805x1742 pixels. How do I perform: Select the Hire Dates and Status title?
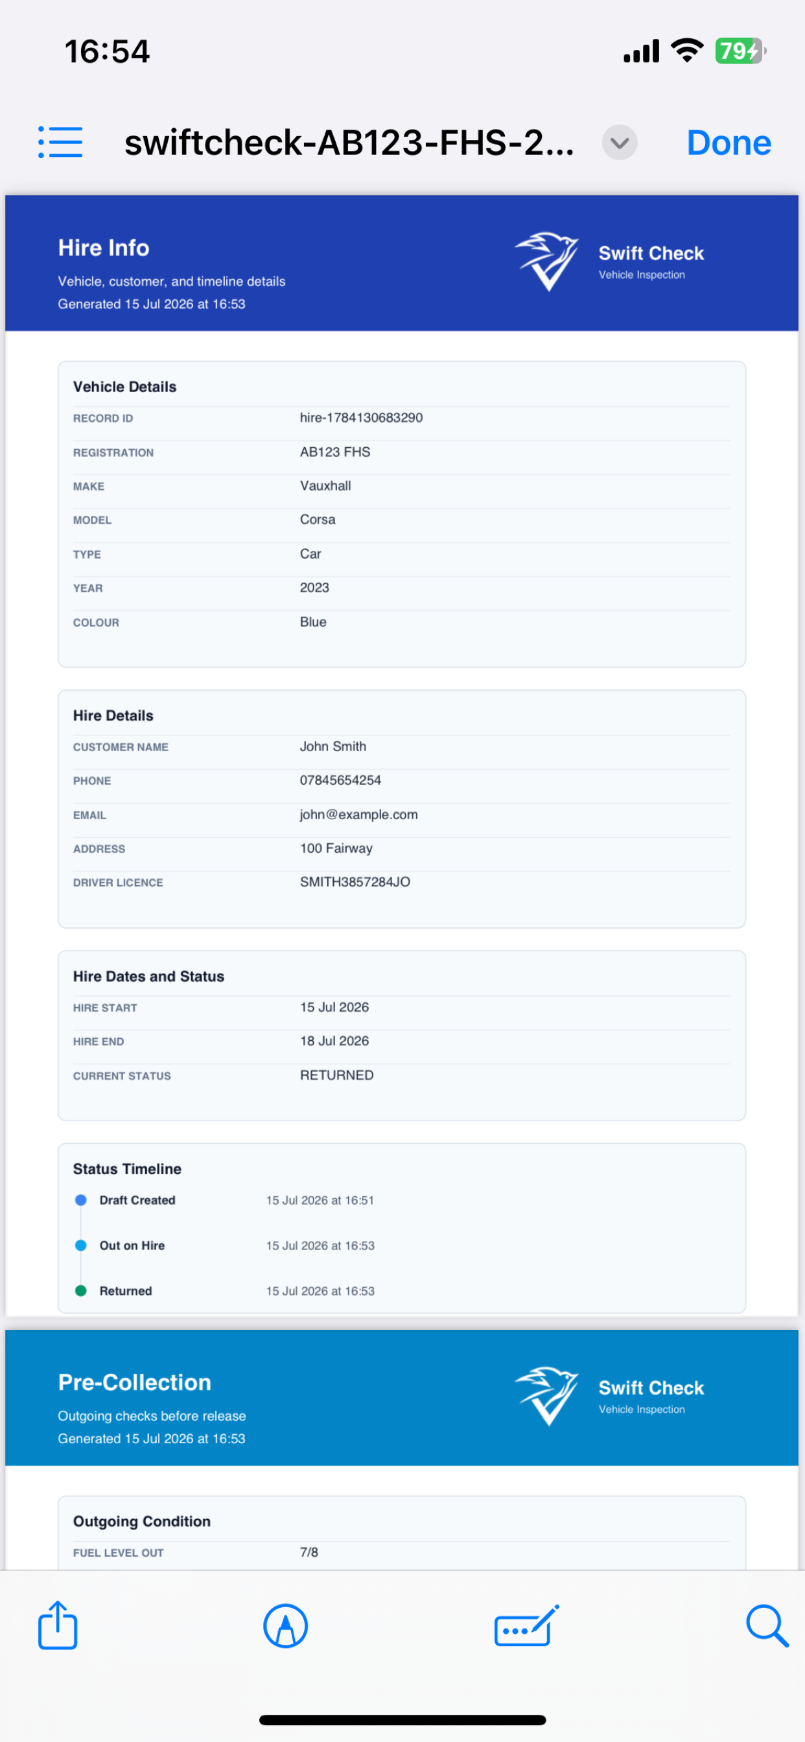[149, 977]
